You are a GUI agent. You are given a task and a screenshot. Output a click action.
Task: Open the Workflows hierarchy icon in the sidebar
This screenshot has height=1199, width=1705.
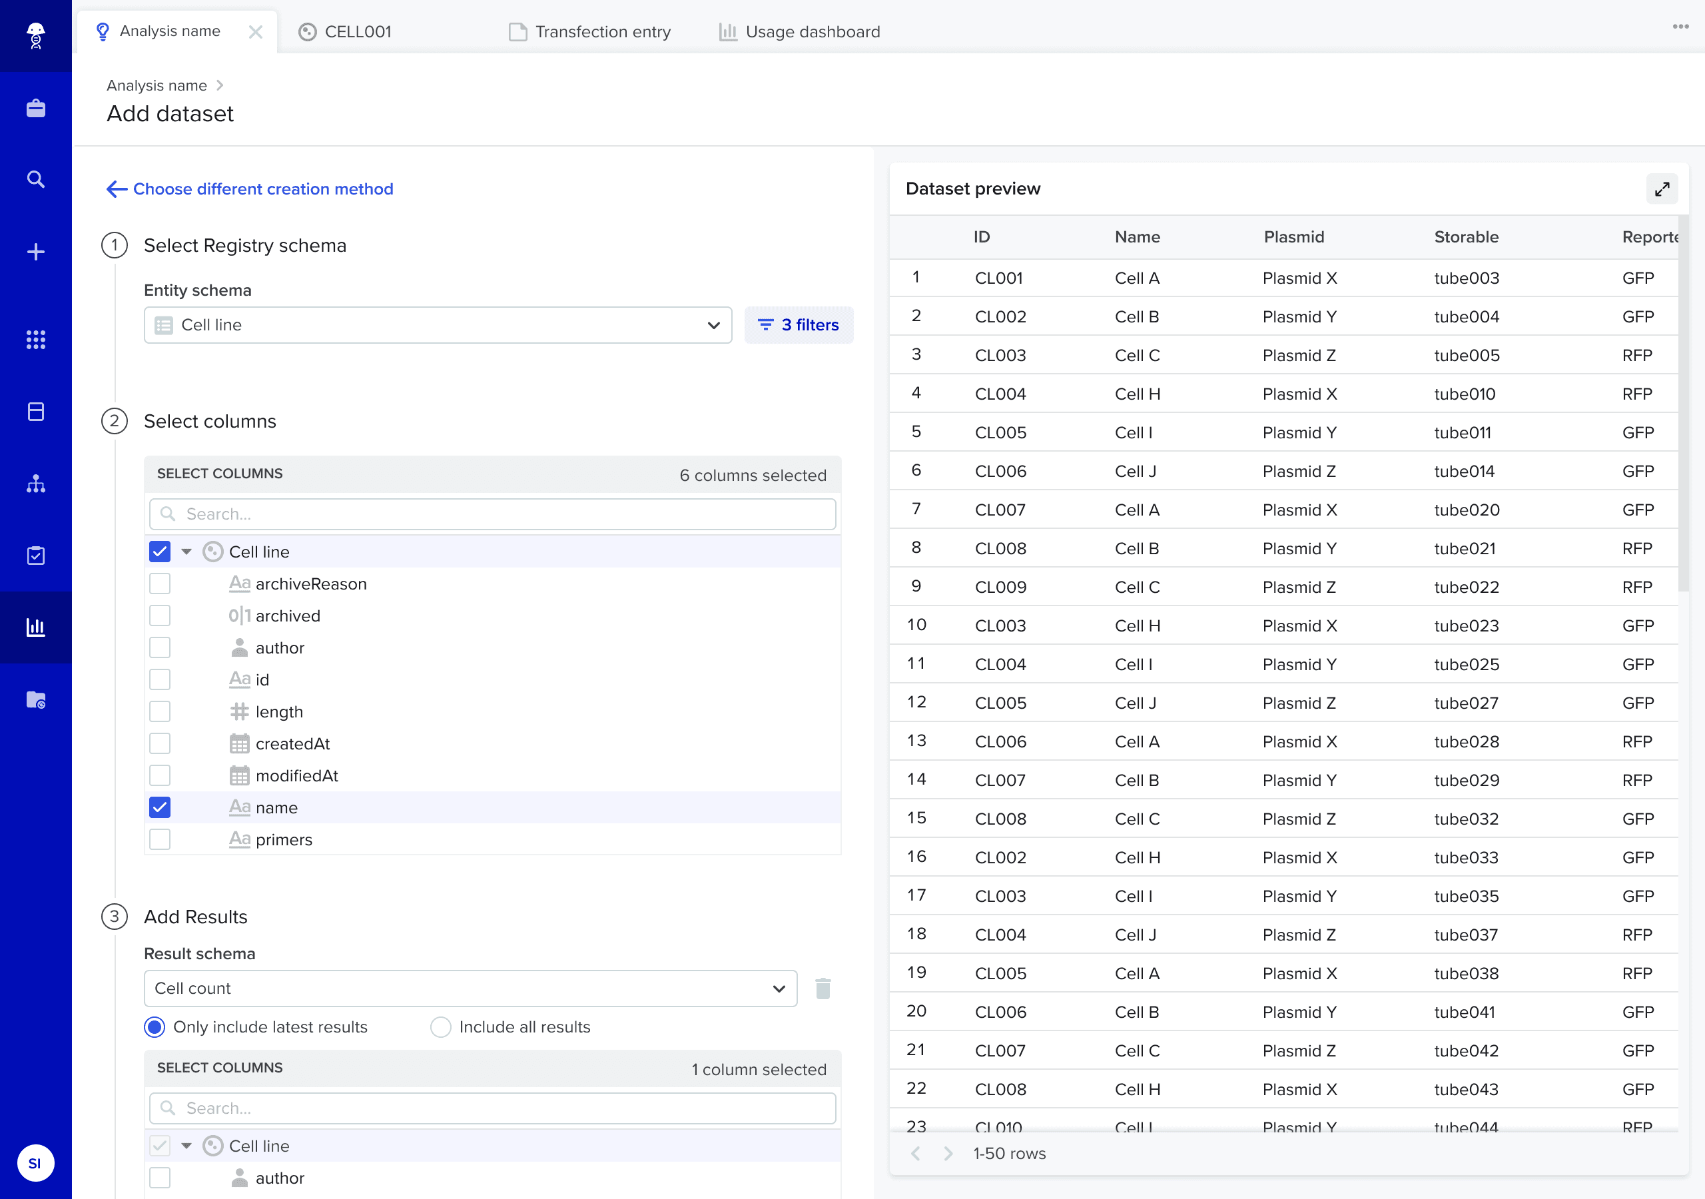point(36,484)
